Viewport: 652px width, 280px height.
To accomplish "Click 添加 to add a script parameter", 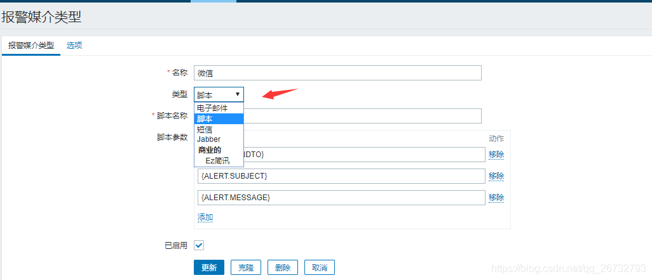I will click(205, 217).
